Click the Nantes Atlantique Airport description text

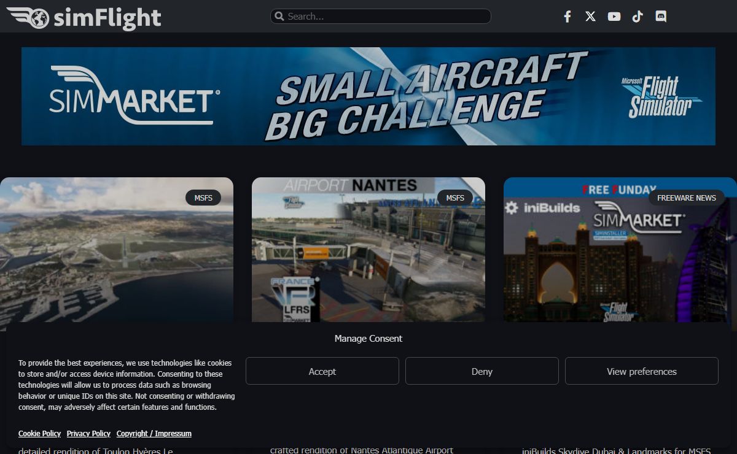[362, 450]
